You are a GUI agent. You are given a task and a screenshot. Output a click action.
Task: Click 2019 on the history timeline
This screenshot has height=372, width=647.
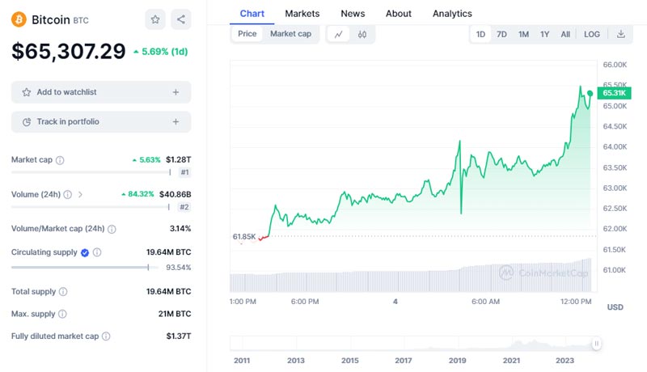pyautogui.click(x=457, y=361)
